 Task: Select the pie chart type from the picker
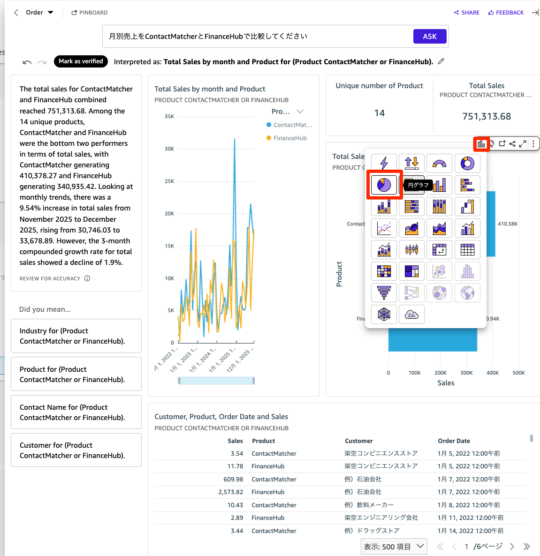coord(384,185)
